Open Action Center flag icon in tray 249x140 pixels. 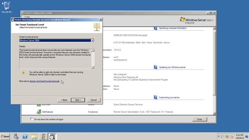pyautogui.click(x=223, y=136)
